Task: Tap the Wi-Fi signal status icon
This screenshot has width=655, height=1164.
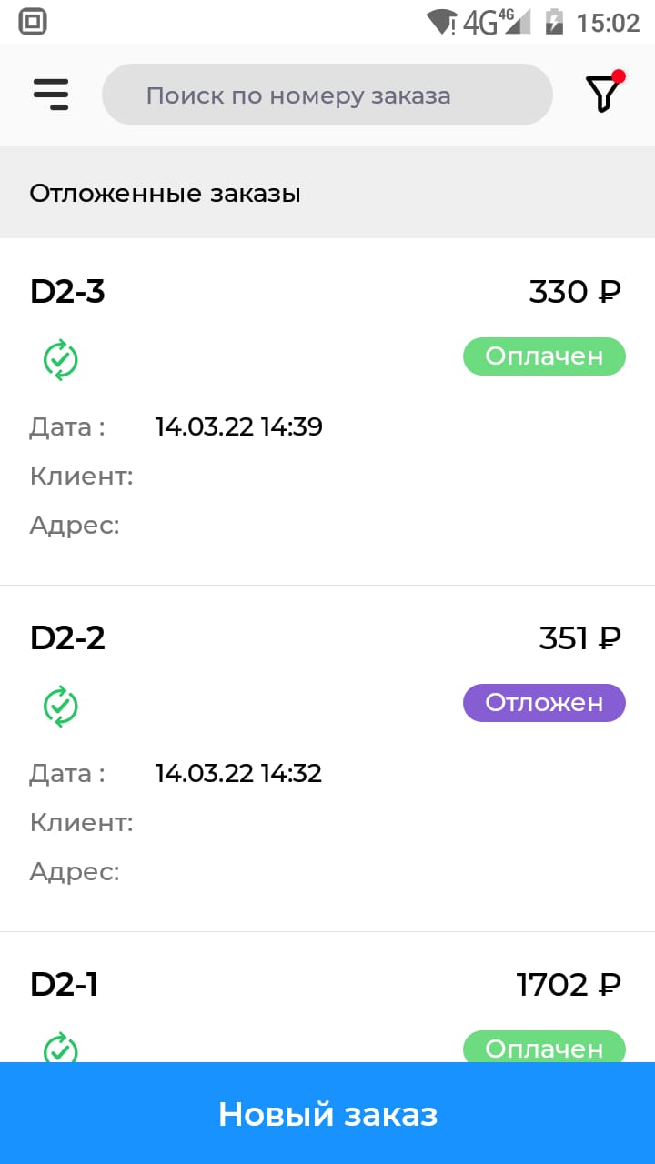Action: (x=442, y=22)
